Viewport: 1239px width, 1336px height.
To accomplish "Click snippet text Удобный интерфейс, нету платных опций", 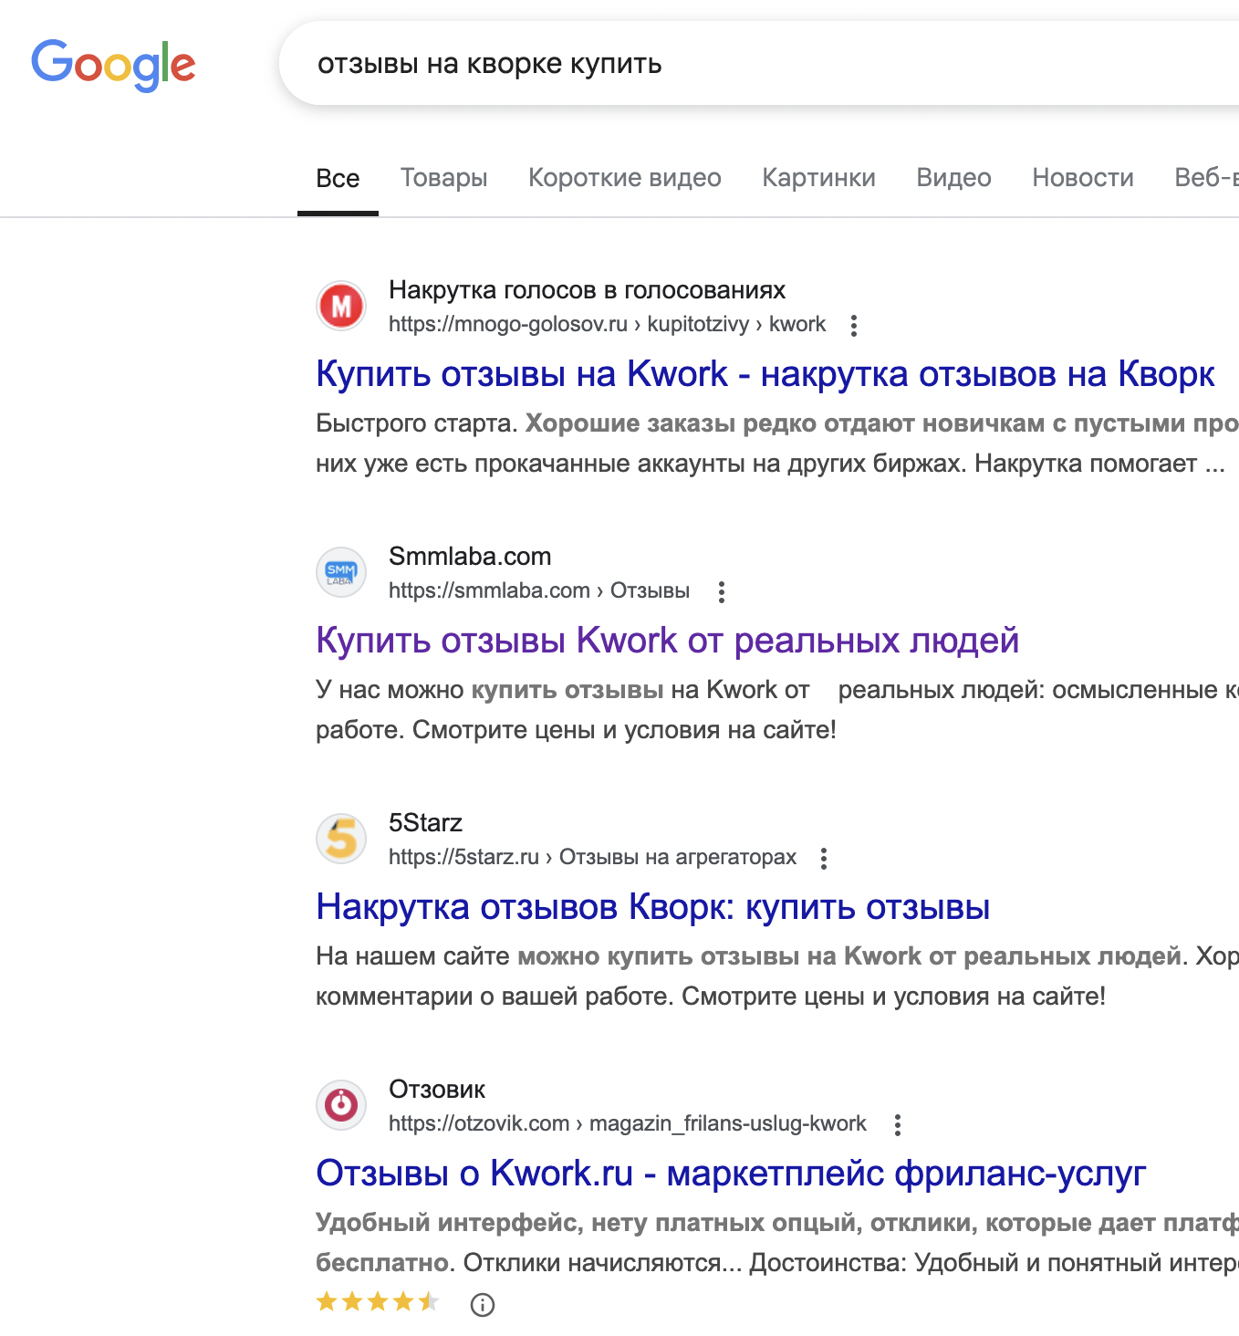I will [777, 1243].
